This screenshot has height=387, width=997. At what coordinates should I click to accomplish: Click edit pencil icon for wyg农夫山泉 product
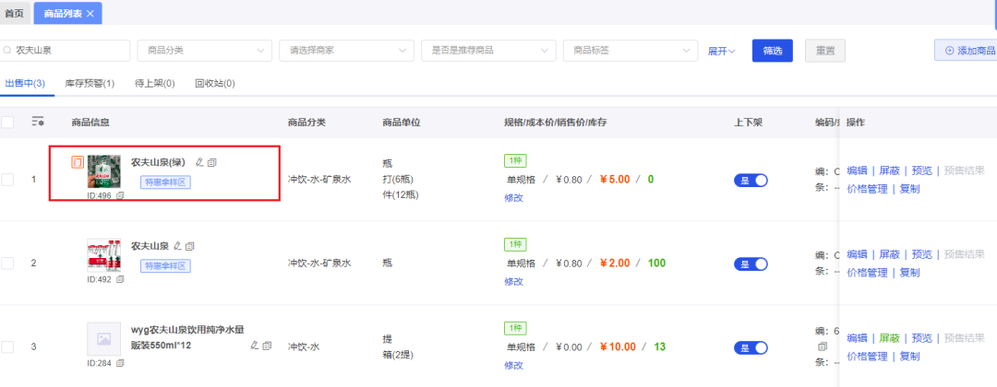point(255,346)
